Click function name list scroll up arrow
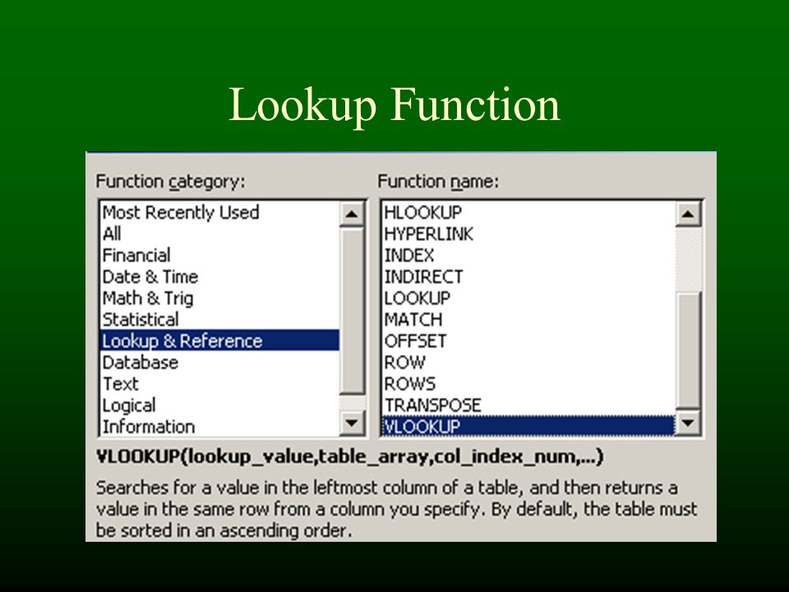This screenshot has width=789, height=592. tap(687, 215)
